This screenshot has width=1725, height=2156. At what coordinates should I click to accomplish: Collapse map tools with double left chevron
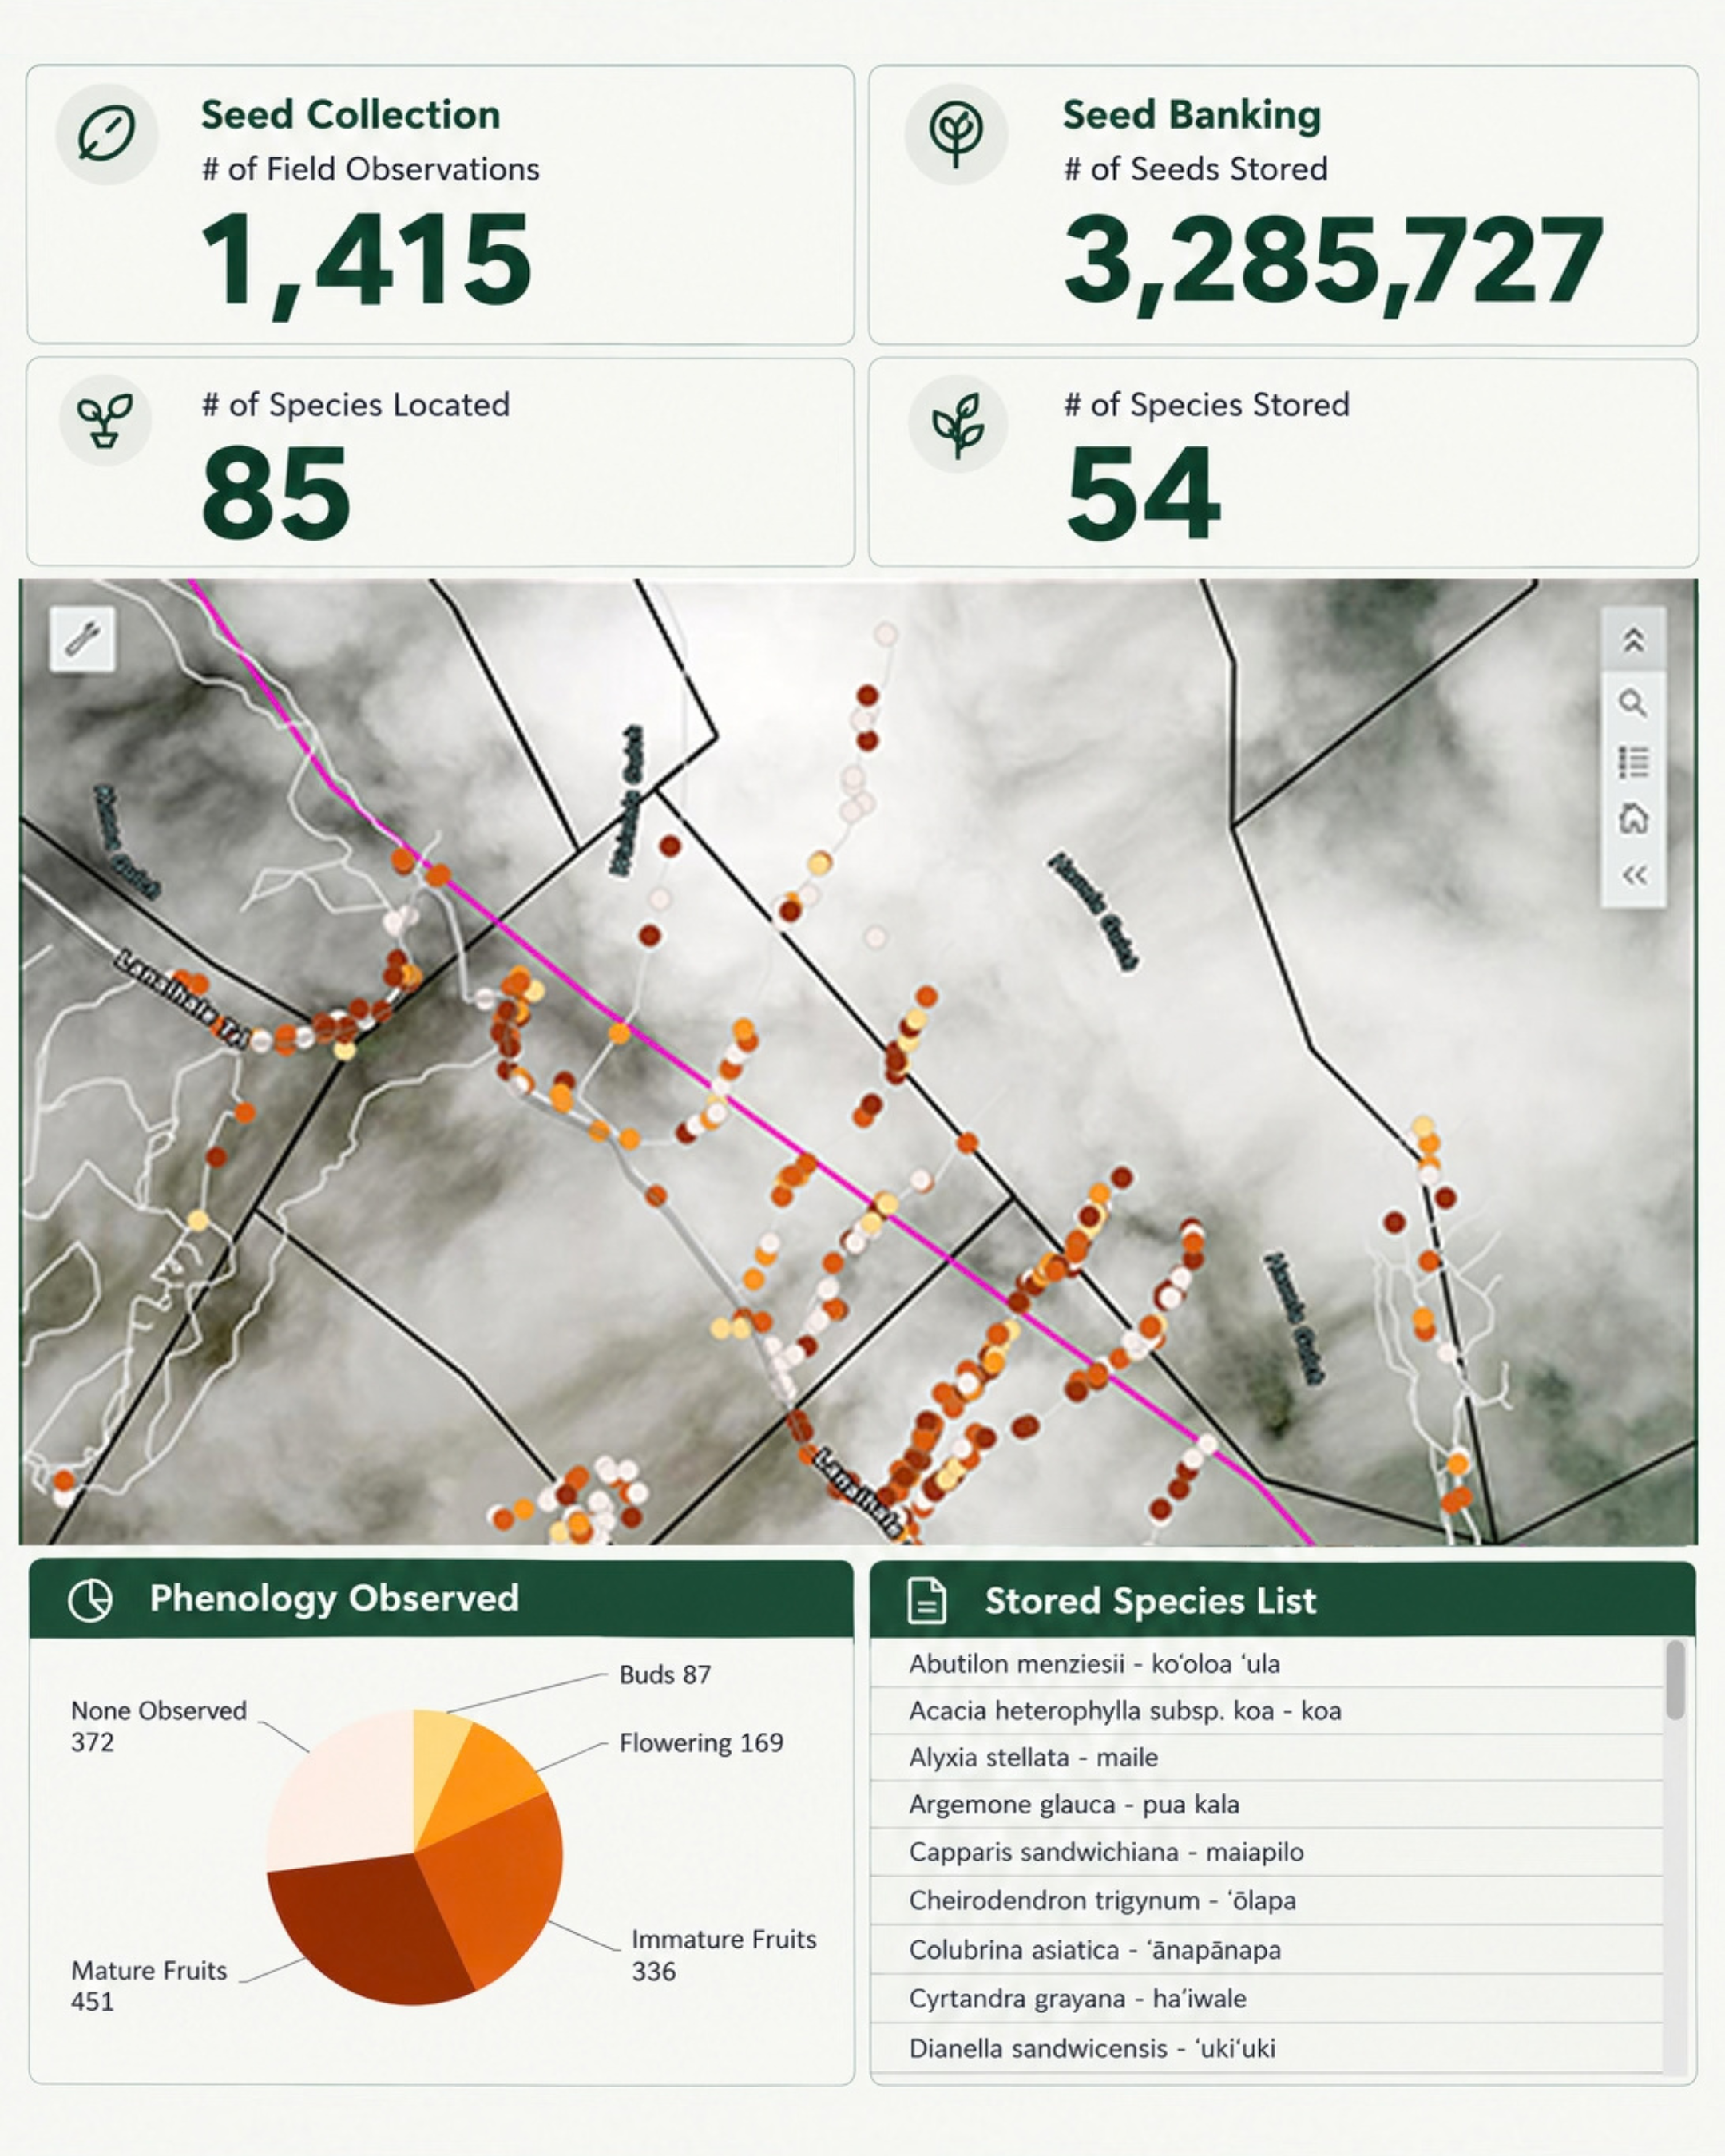point(1633,876)
